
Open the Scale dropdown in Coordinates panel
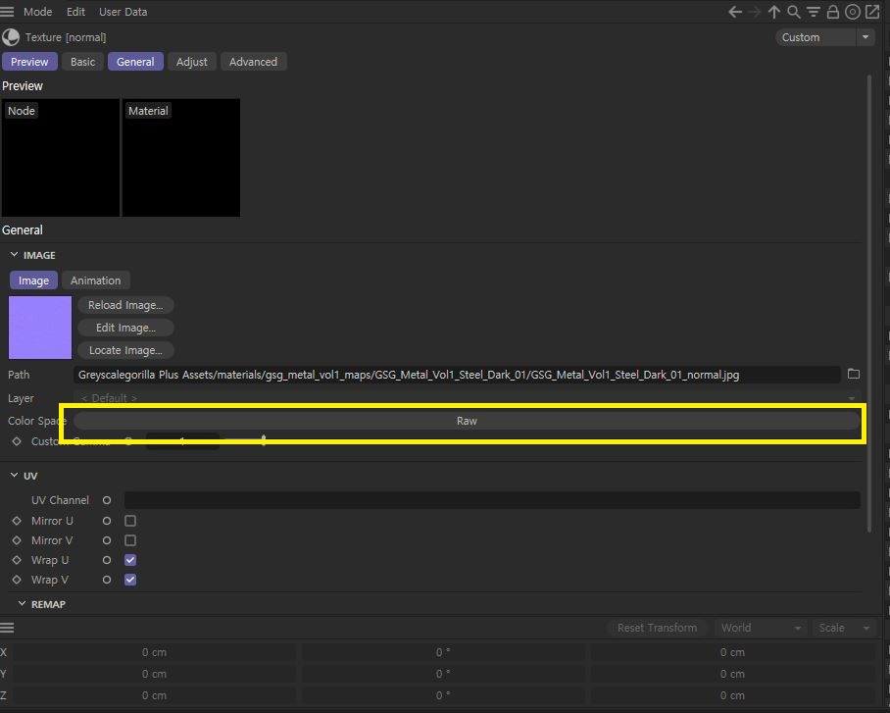(844, 628)
